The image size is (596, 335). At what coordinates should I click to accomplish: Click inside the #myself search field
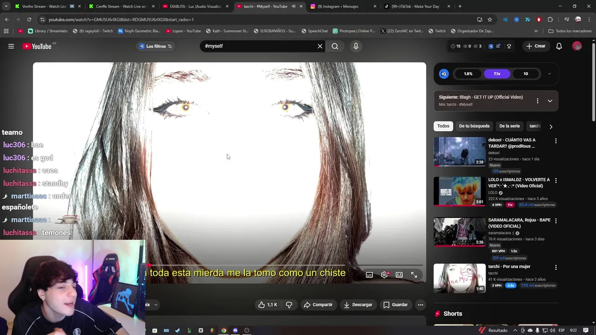pyautogui.click(x=258, y=46)
